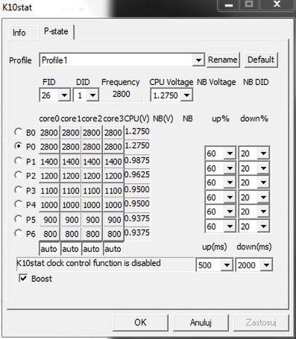
Task: Click P2 row core3 1200 cell
Action: [113, 176]
